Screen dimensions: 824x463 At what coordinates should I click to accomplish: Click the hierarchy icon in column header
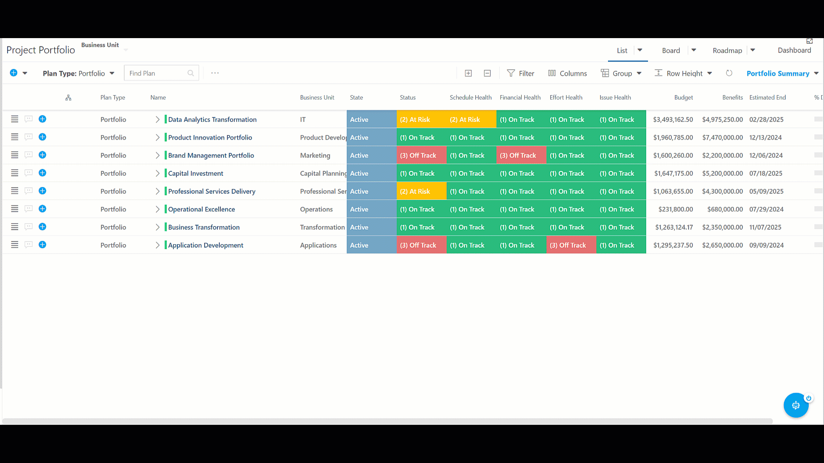point(68,98)
